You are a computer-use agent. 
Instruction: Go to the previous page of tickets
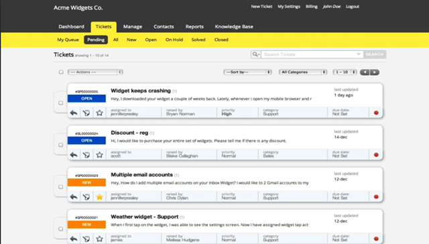pos(365,72)
